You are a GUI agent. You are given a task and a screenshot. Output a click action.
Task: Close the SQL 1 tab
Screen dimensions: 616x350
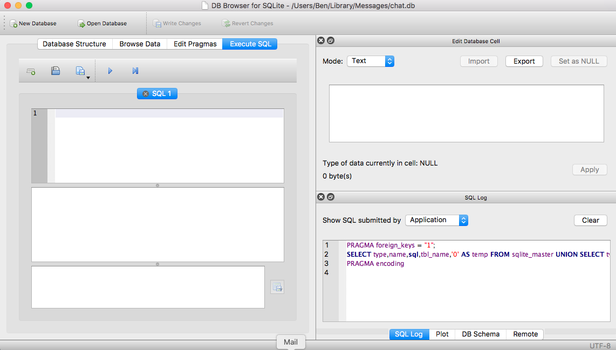(146, 94)
